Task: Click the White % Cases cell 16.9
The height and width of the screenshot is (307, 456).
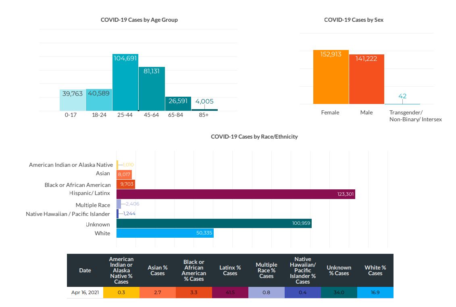Action: tap(375, 293)
